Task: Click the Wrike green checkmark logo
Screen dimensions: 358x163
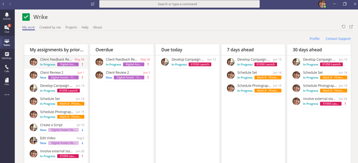Action: tap(26, 17)
